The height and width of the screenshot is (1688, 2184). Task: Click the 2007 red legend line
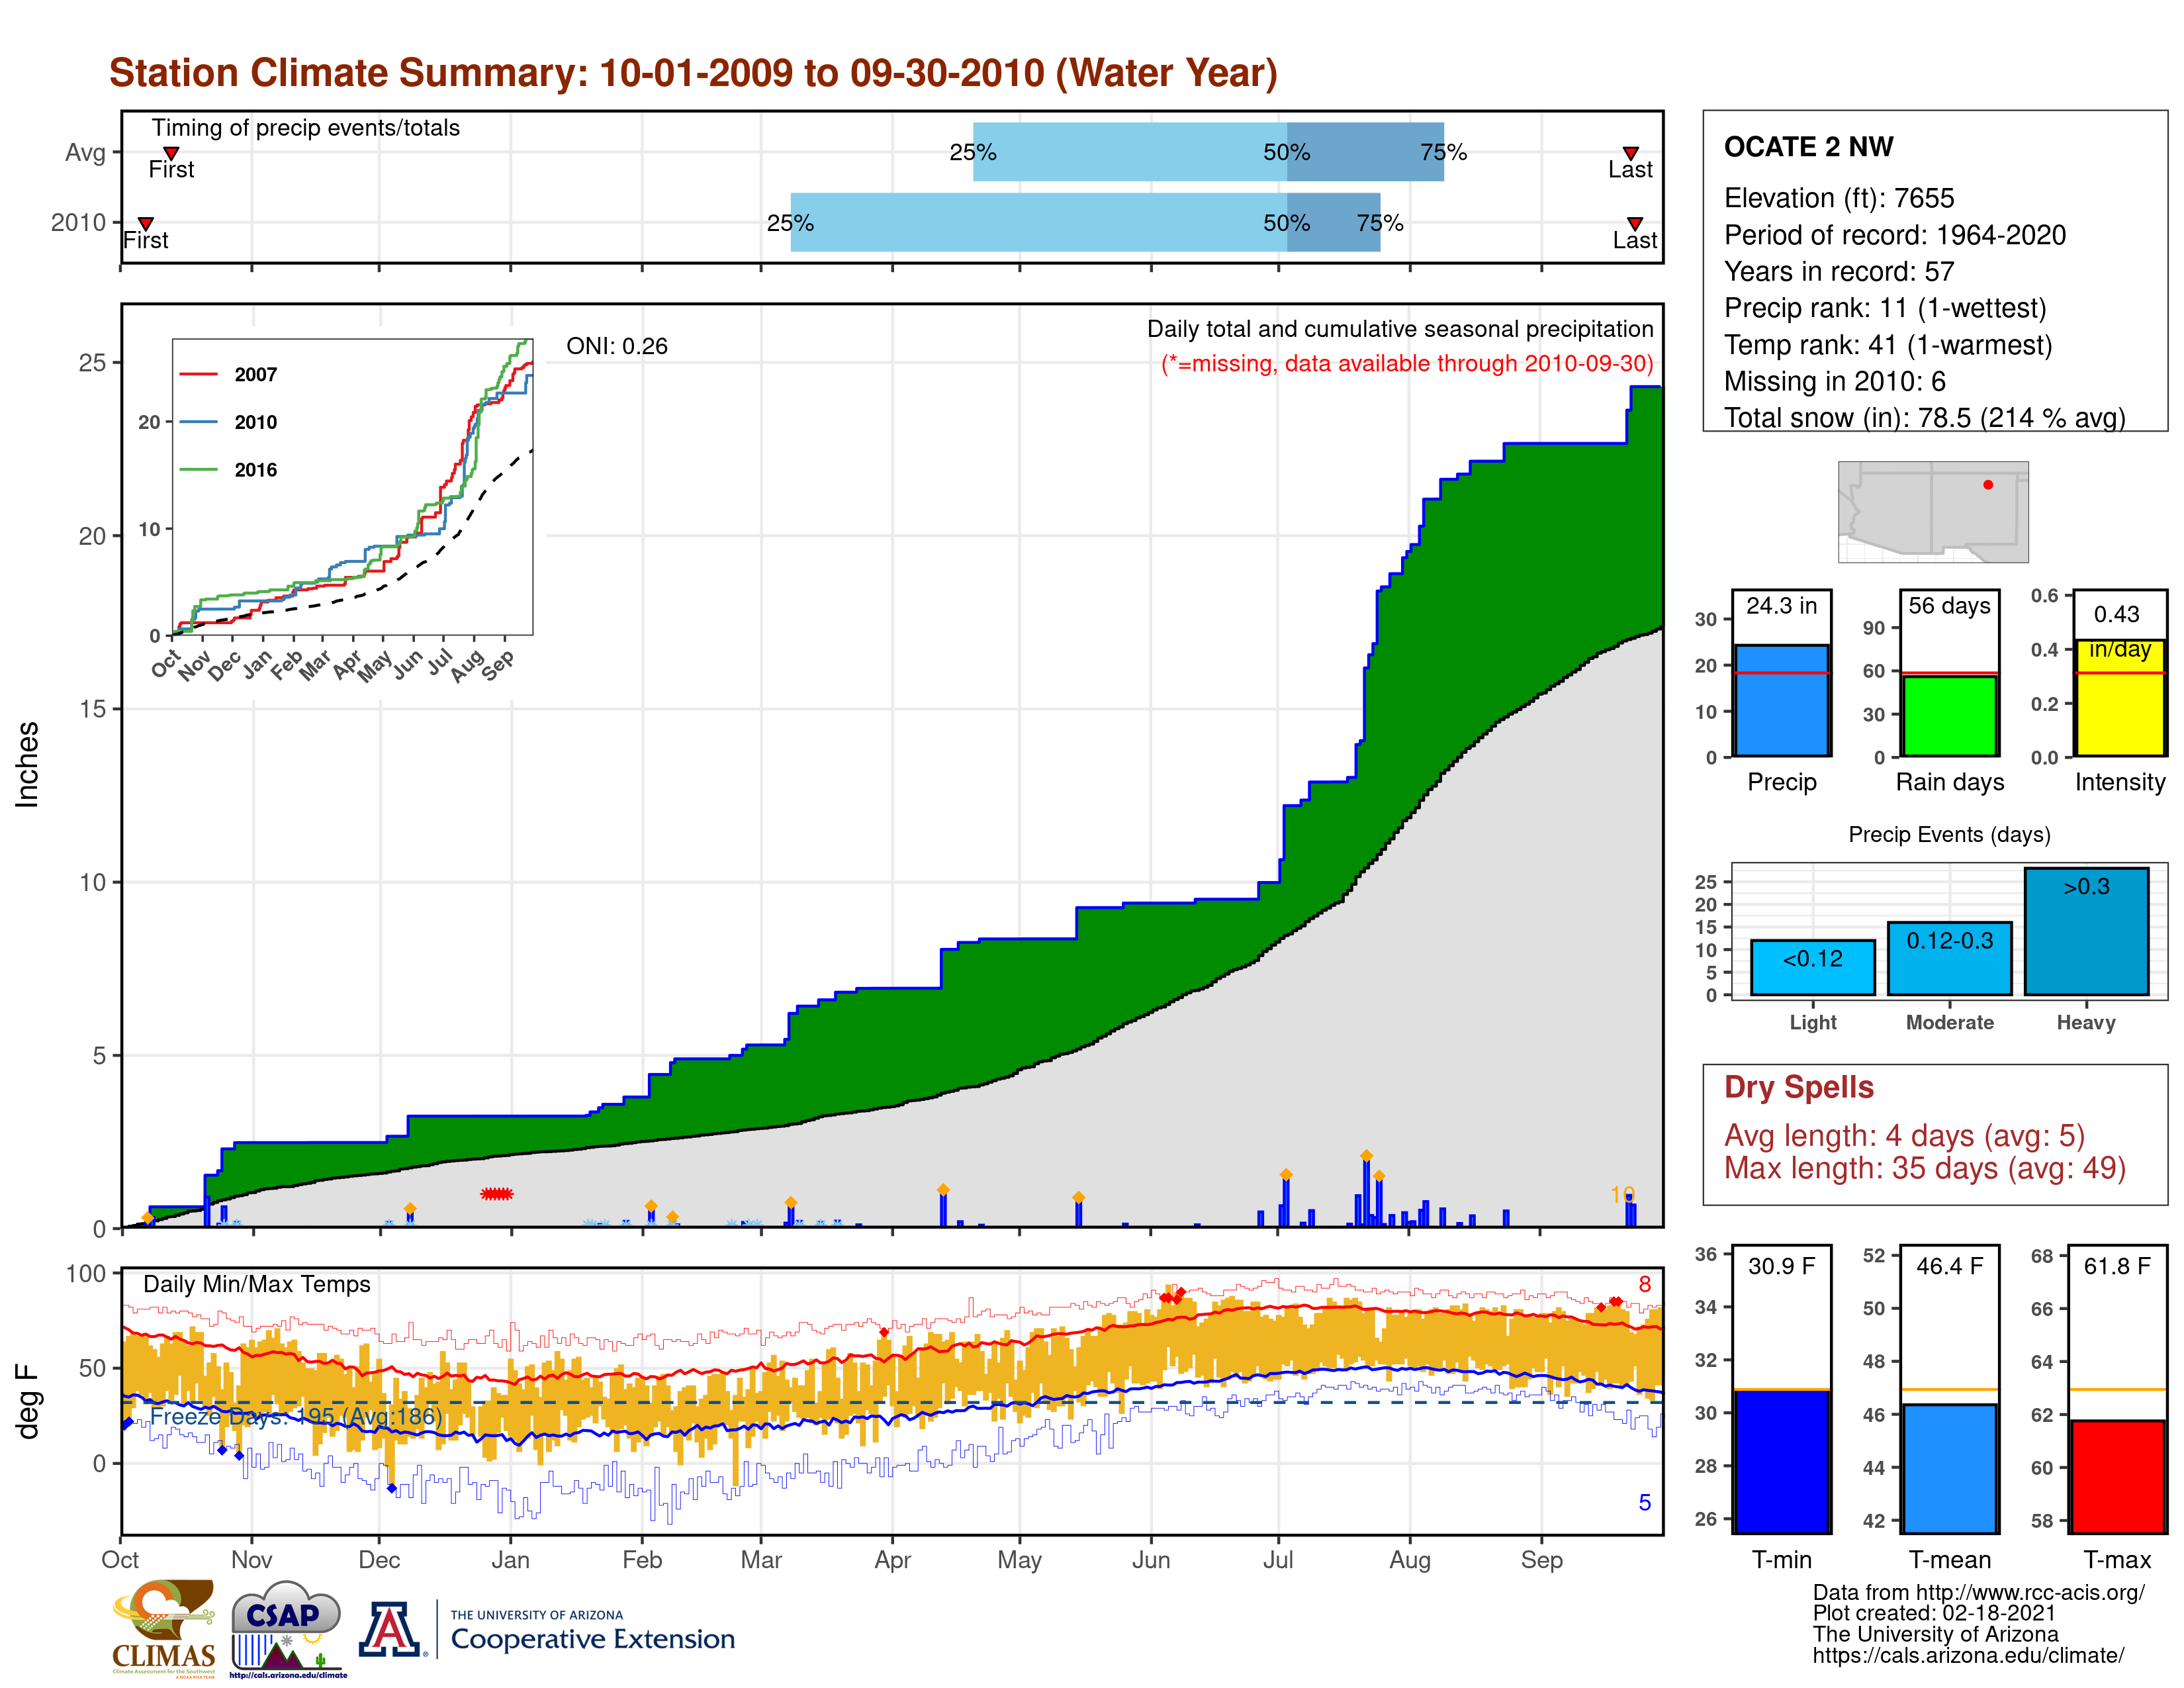pyautogui.click(x=198, y=374)
